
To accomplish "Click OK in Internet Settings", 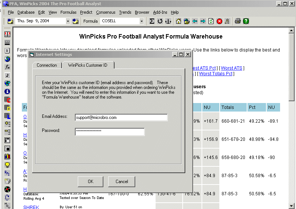I will tap(90, 182).
